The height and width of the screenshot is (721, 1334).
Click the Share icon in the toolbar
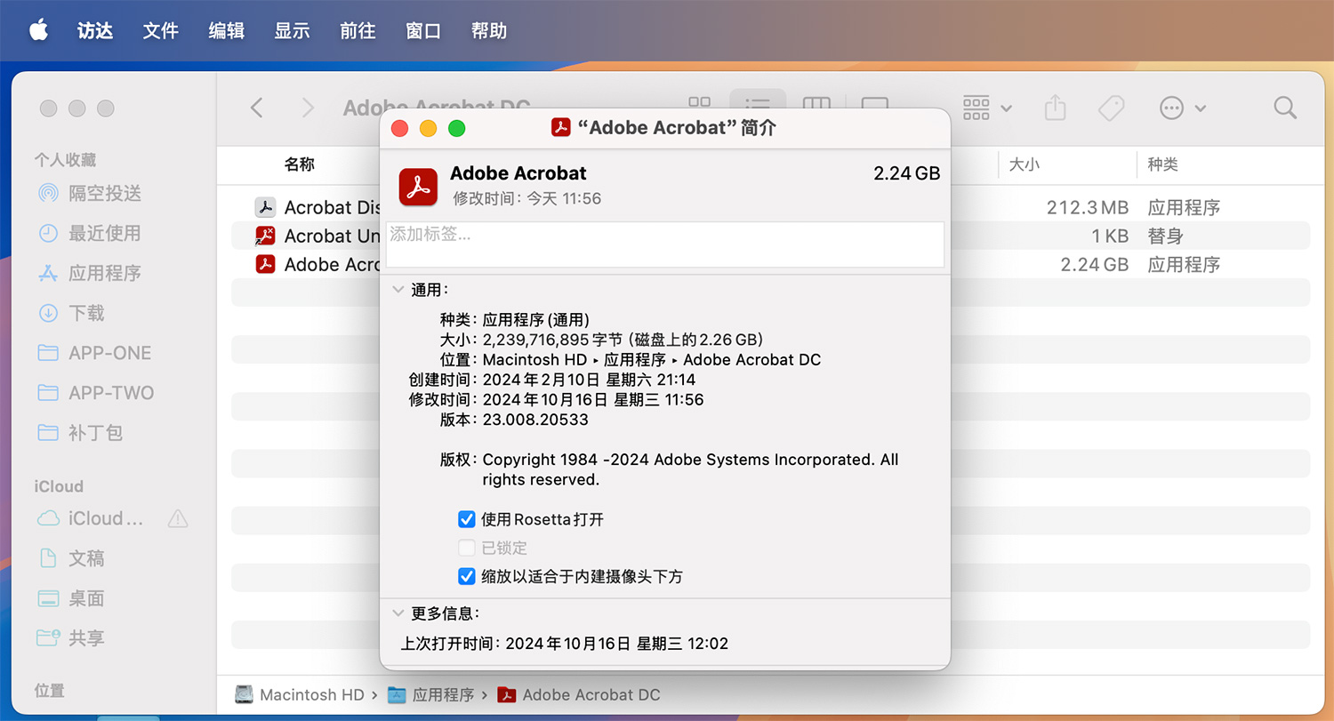tap(1055, 107)
